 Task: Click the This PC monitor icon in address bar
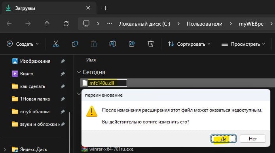pyautogui.click(x=86, y=23)
